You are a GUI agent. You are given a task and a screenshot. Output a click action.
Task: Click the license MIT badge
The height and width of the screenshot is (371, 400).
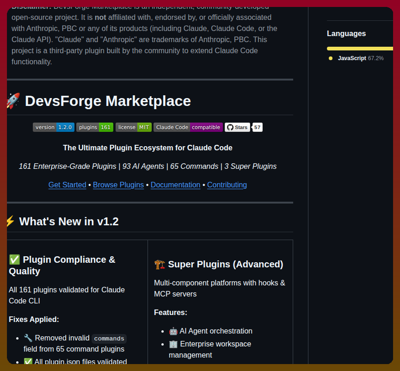(x=134, y=127)
